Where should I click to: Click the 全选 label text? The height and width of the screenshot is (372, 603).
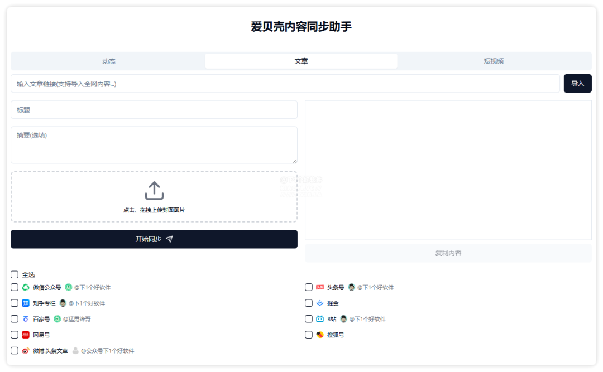click(x=28, y=274)
